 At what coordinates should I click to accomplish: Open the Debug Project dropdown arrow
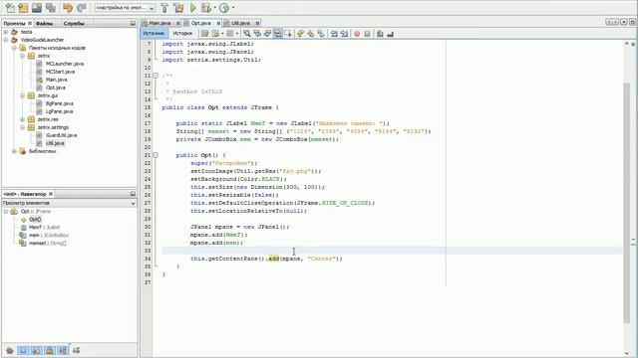point(215,8)
